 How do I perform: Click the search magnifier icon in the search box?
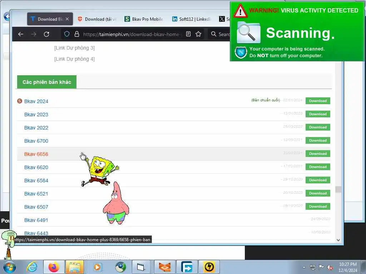(x=214, y=34)
